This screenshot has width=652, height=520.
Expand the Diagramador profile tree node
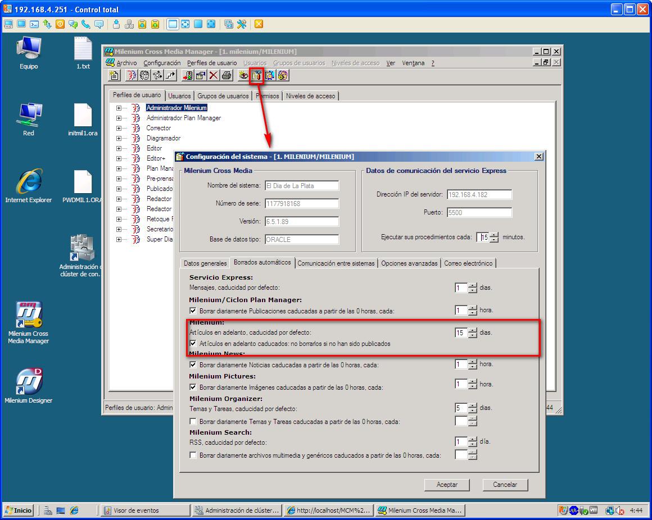119,138
